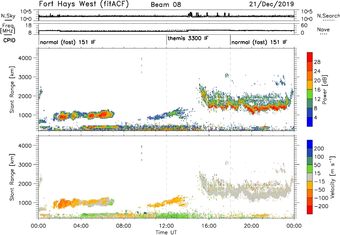Click the "200" tick on the Velocity color bar

[319, 148]
